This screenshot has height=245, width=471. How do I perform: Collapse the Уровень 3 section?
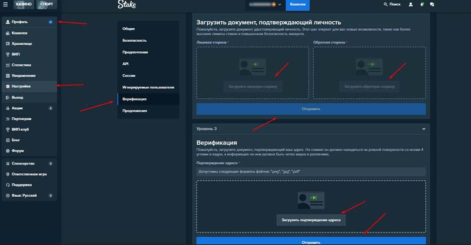(423, 128)
